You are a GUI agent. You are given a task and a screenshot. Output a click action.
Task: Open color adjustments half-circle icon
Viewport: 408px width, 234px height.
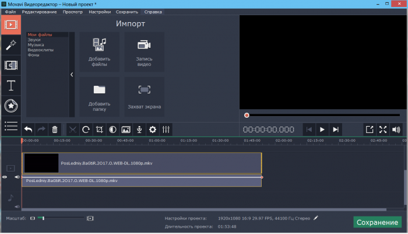[112, 130]
